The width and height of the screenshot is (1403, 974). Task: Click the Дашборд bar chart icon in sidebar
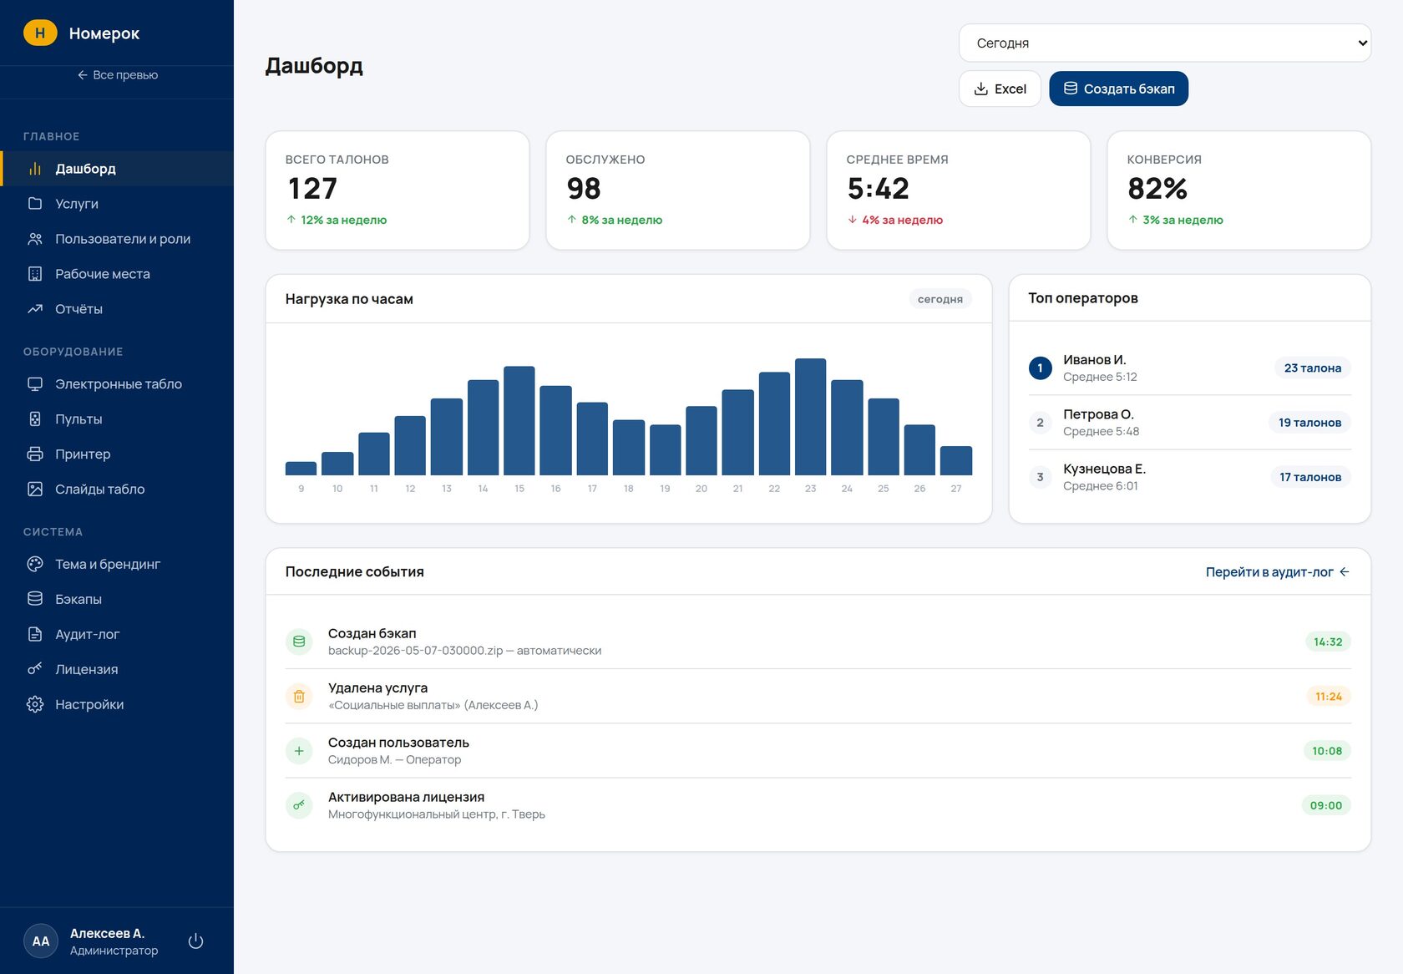point(35,169)
